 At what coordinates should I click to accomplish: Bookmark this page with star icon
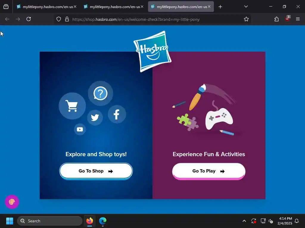click(246, 19)
